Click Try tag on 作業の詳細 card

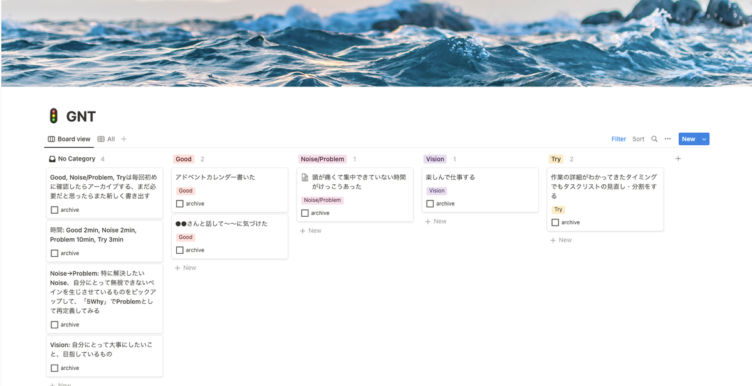(558, 210)
